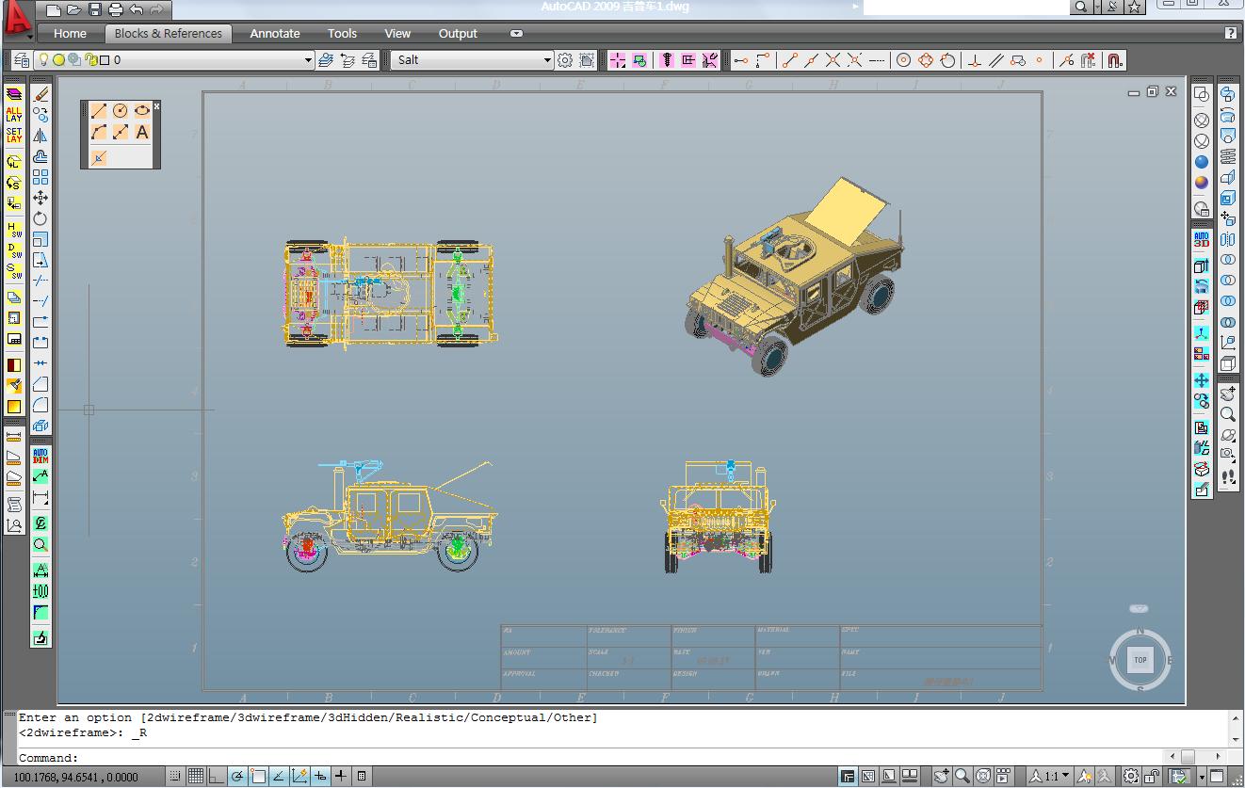The width and height of the screenshot is (1245, 788).
Task: Click the Make Object's Layer Current icon
Action: click(x=326, y=60)
